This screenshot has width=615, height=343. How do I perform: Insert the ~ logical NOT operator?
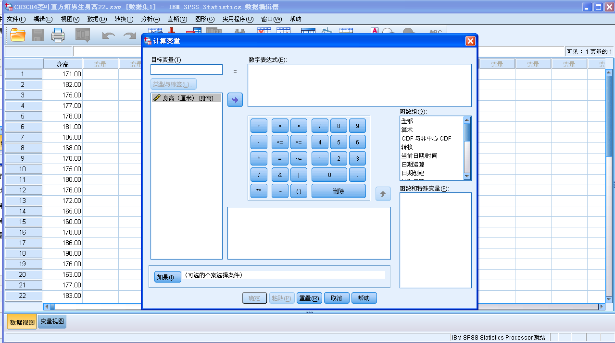click(x=280, y=191)
